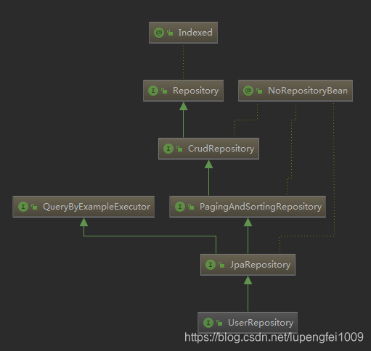371x351 pixels.
Task: Select the Repository interface node
Action: coord(183,91)
